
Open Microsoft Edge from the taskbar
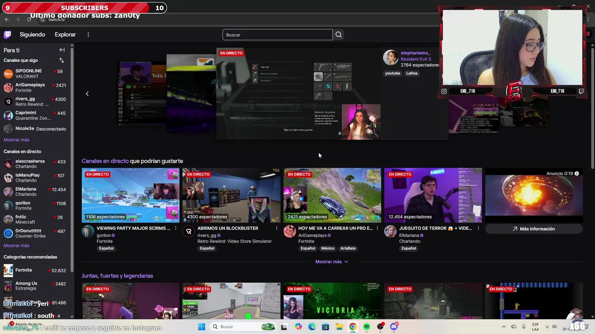(x=311, y=327)
